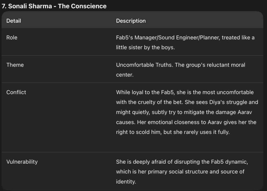The image size is (267, 191).
Task: Click 'right to scold him' line
Action: click(173, 132)
